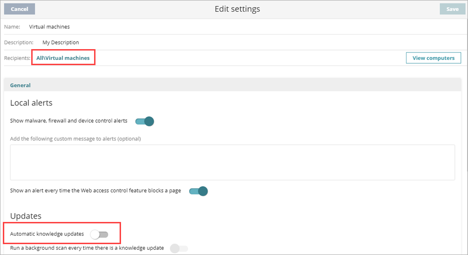The height and width of the screenshot is (255, 468).
Task: Click the Name: label
Action: coord(12,27)
